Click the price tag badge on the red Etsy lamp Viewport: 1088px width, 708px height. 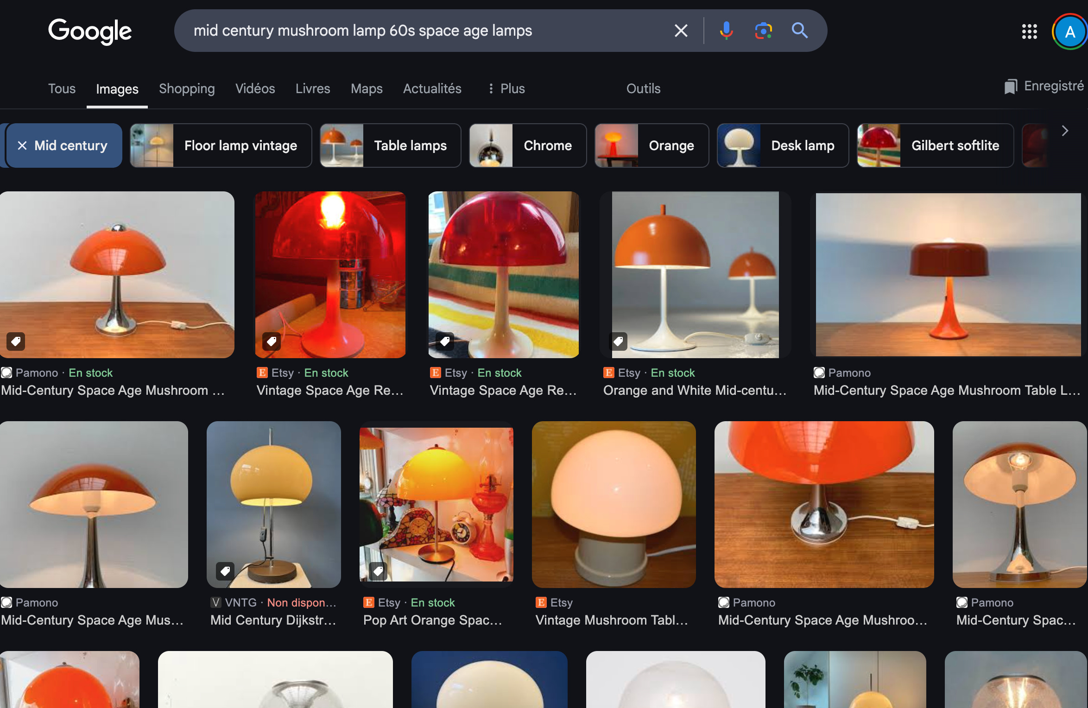[272, 341]
